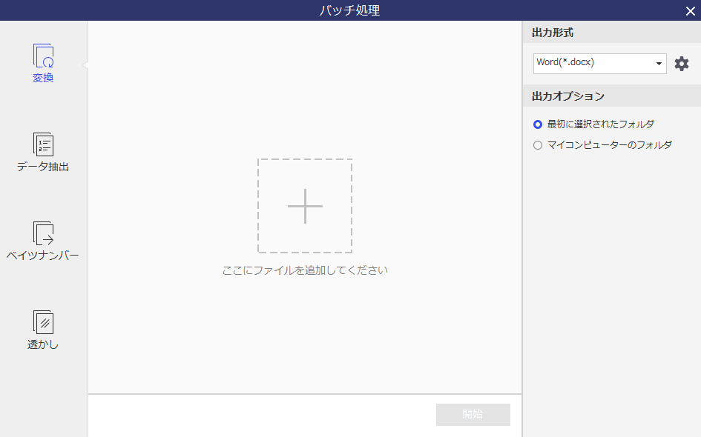
Task: Open output format settings gear icon
Action: pos(681,64)
